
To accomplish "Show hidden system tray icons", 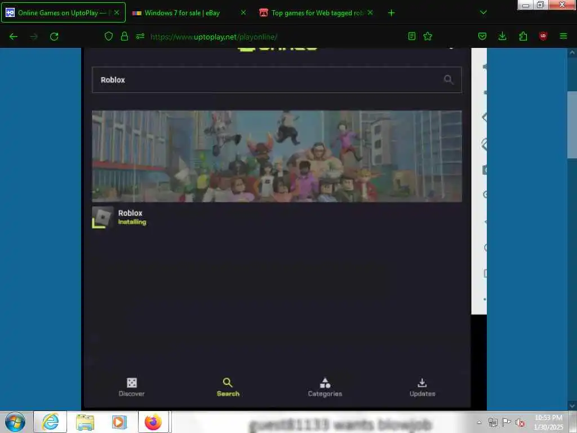I will 479,422.
